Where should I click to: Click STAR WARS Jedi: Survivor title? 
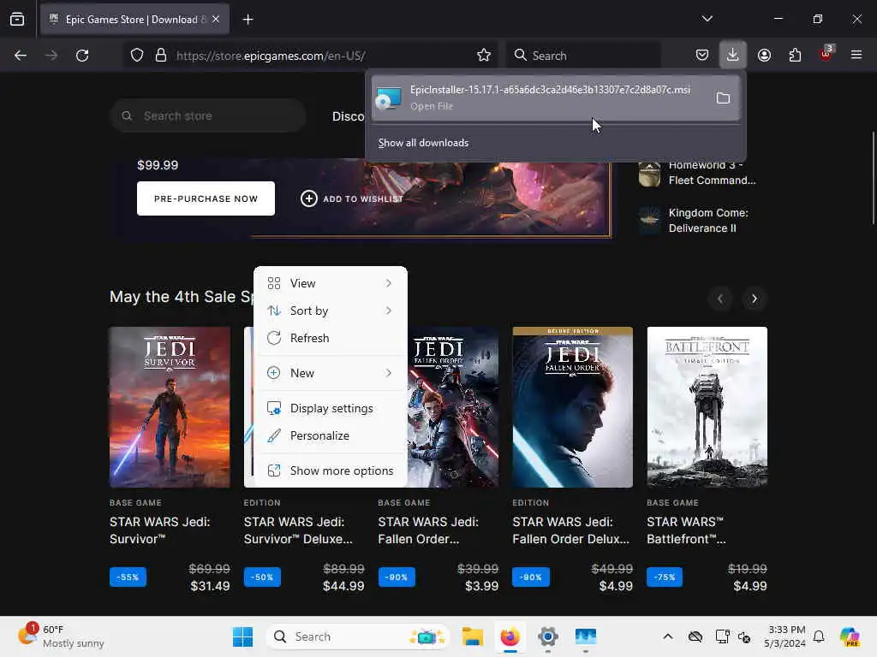(160, 530)
